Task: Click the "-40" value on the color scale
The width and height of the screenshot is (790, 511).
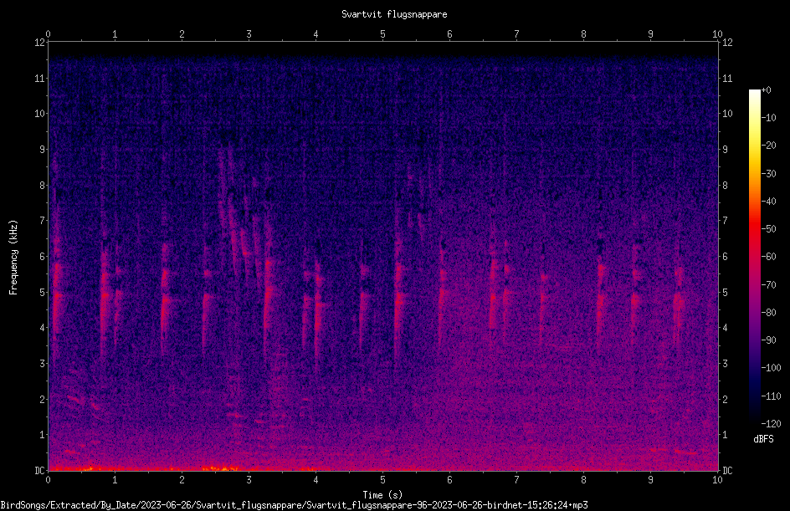Action: [x=769, y=202]
